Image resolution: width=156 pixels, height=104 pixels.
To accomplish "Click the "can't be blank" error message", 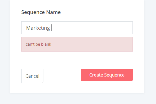I will click(x=38, y=44).
